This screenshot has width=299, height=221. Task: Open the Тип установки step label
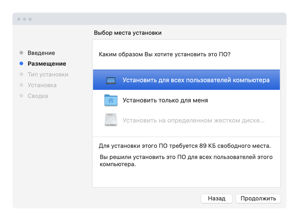[48, 74]
